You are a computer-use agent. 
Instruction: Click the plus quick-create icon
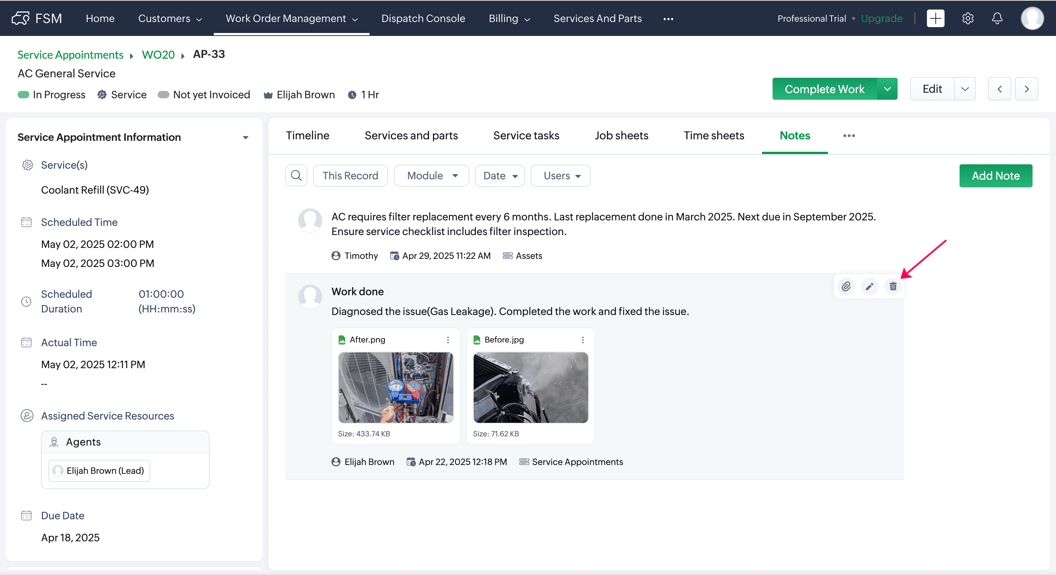(935, 18)
